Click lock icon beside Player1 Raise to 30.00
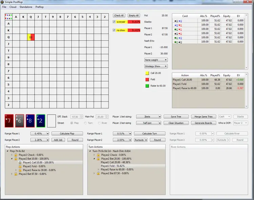 click(x=20, y=170)
